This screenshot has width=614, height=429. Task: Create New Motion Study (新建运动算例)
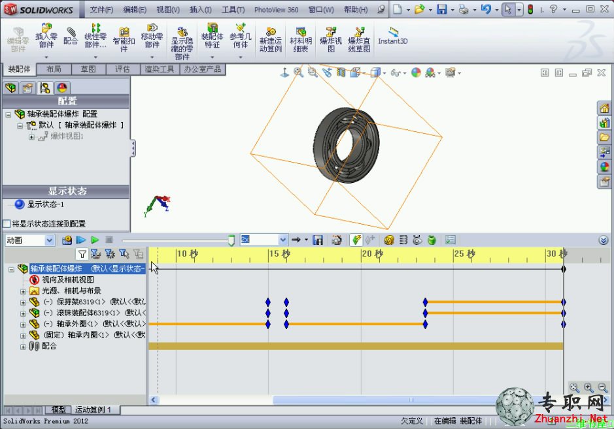(x=270, y=40)
